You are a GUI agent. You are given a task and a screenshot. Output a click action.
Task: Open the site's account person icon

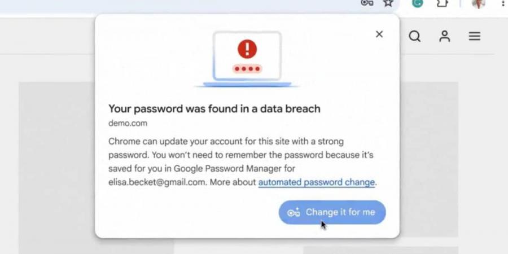click(x=445, y=36)
